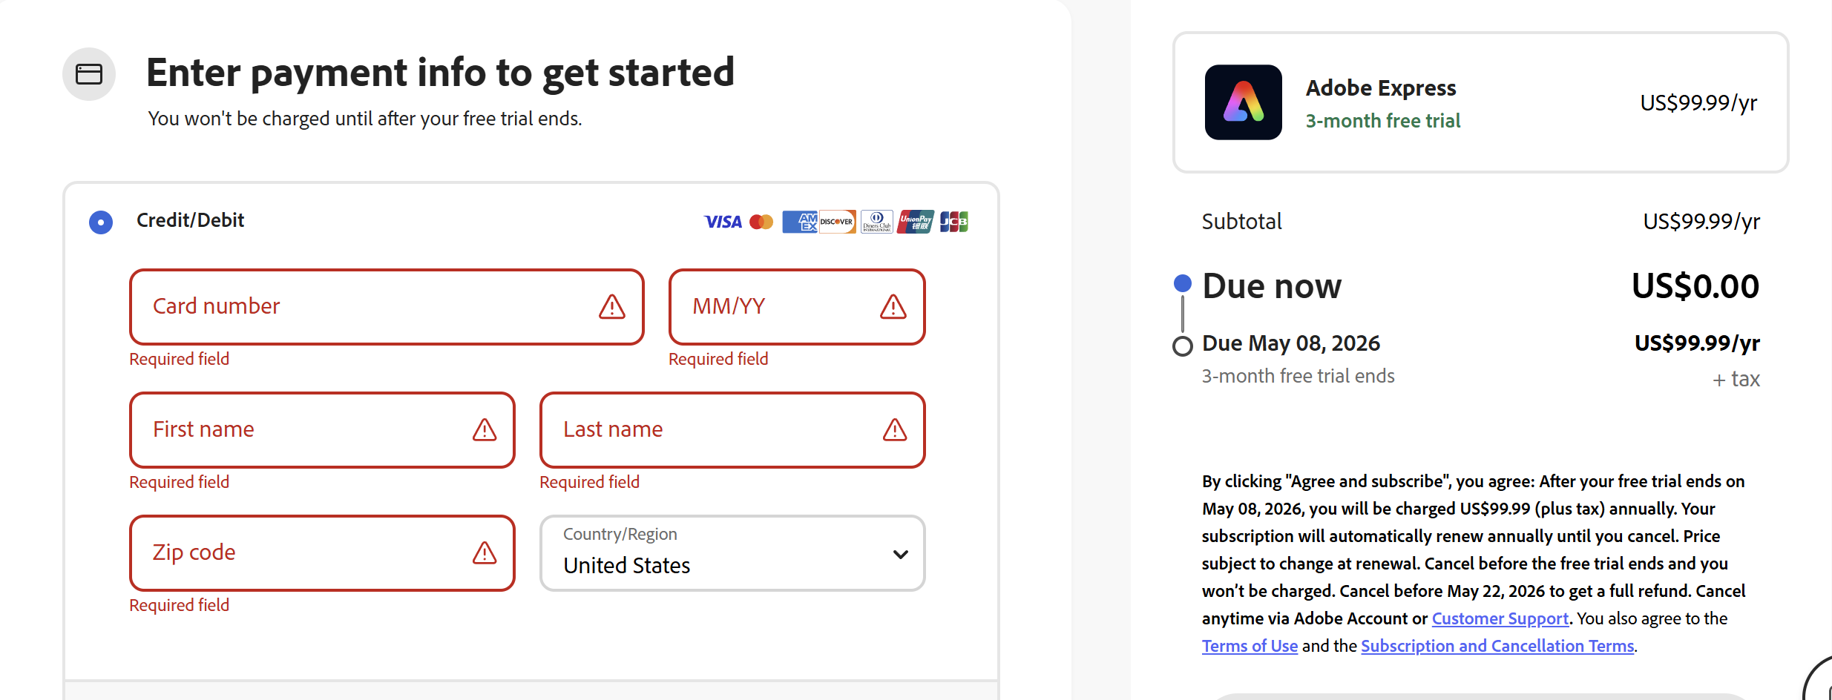Click the American Express logo
The image size is (1832, 700).
coord(799,222)
